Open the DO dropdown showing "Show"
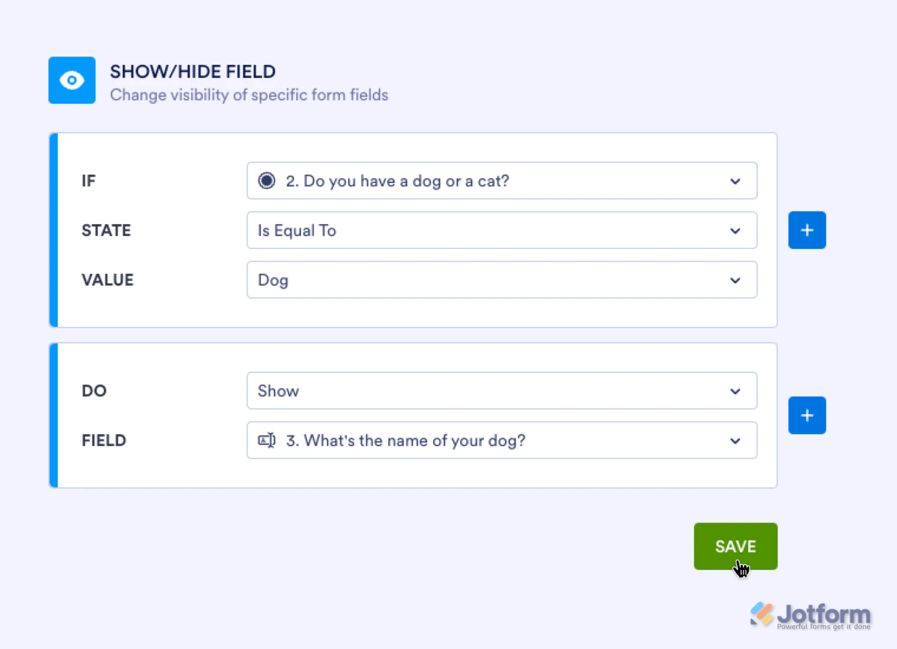The width and height of the screenshot is (897, 649). 502,391
